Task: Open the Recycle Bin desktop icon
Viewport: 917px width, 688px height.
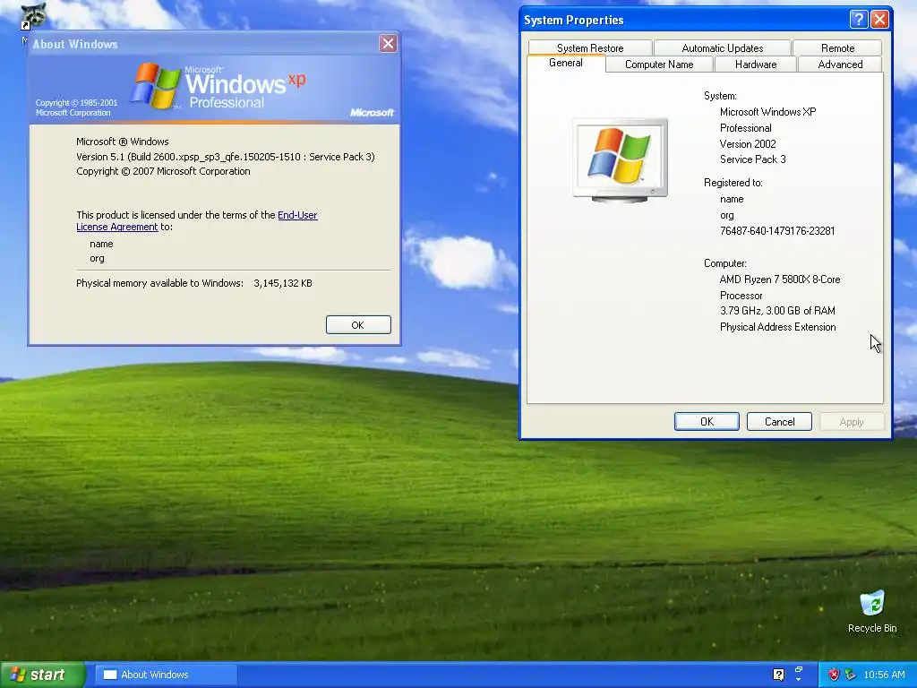Action: (x=872, y=604)
